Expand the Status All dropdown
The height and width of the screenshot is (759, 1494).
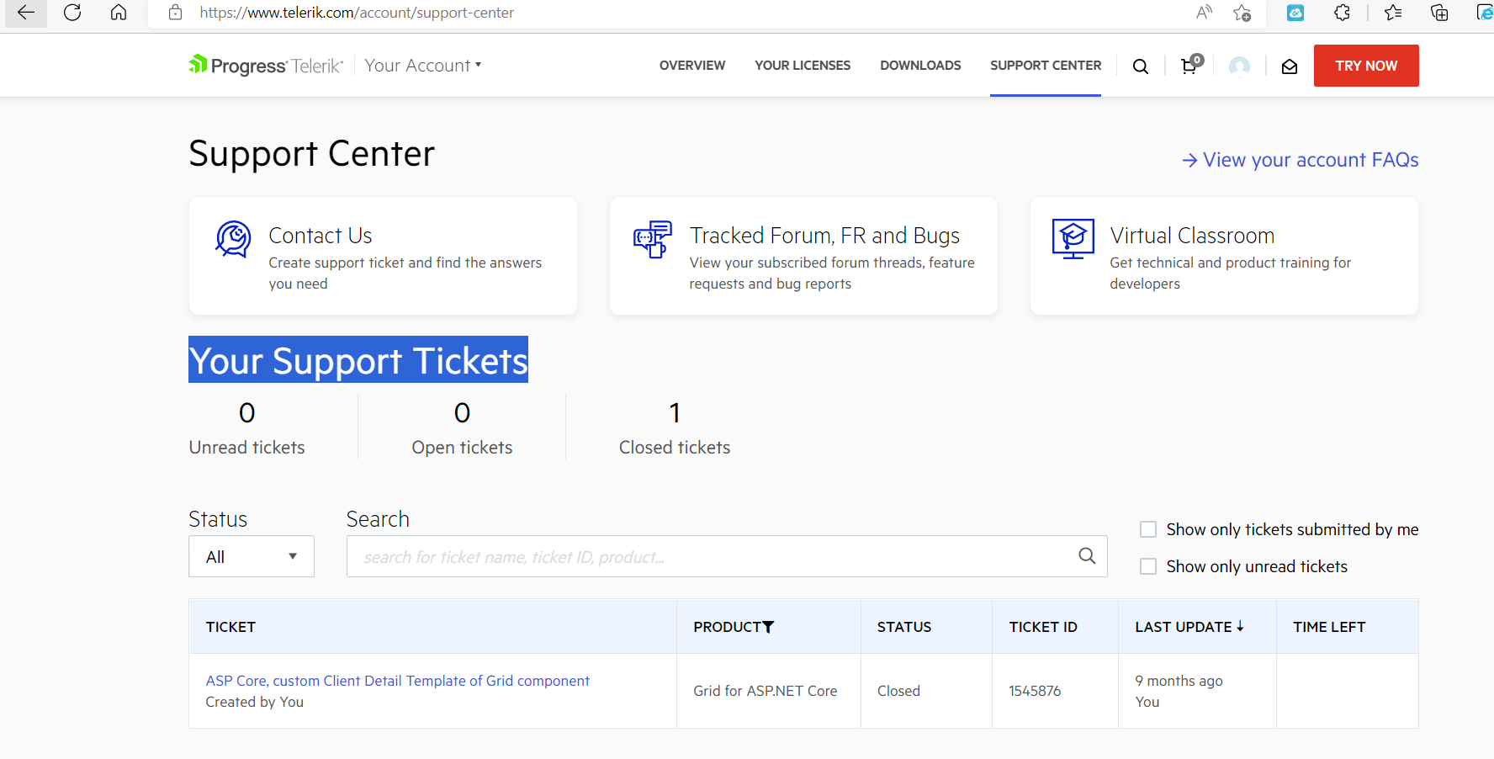(252, 556)
